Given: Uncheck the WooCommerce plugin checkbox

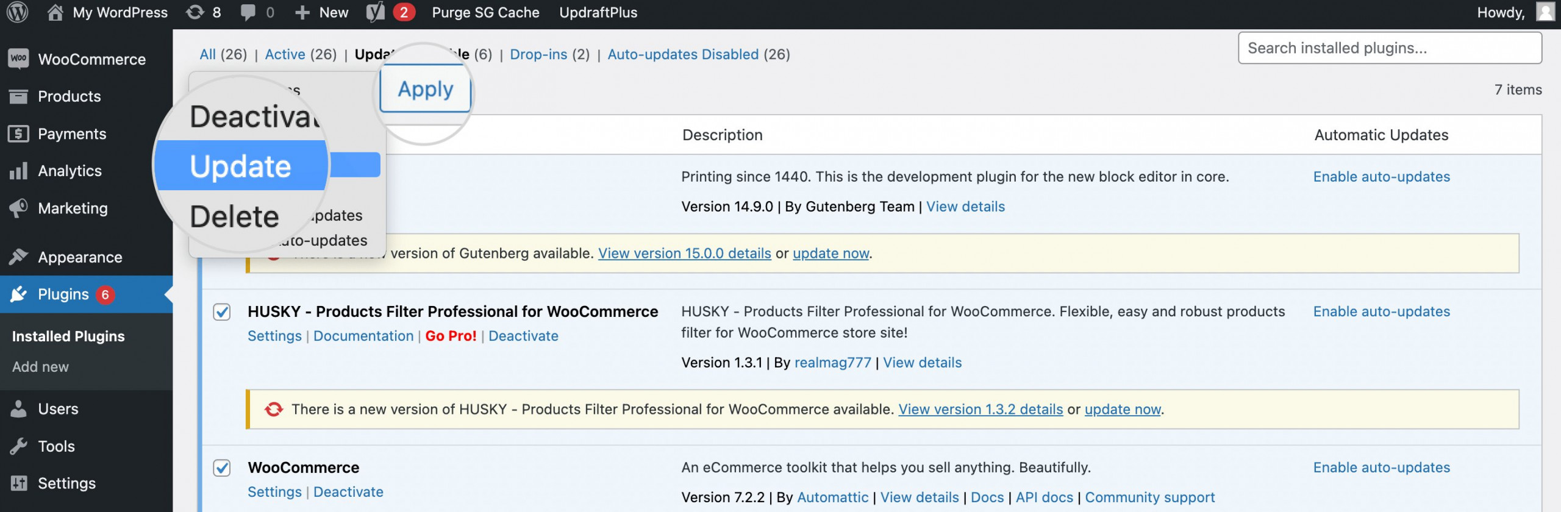Looking at the screenshot, I should (x=222, y=468).
